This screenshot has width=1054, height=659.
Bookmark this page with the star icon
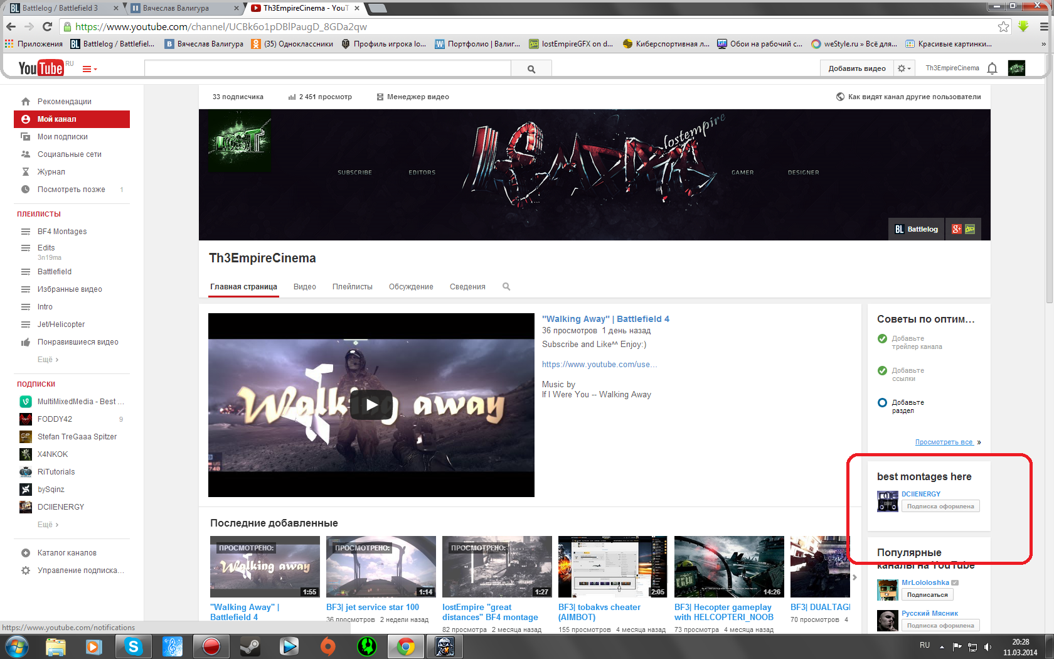pyautogui.click(x=1003, y=26)
